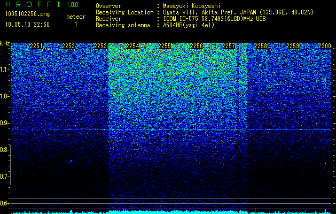Click the 2252 time marker

tap(68, 45)
